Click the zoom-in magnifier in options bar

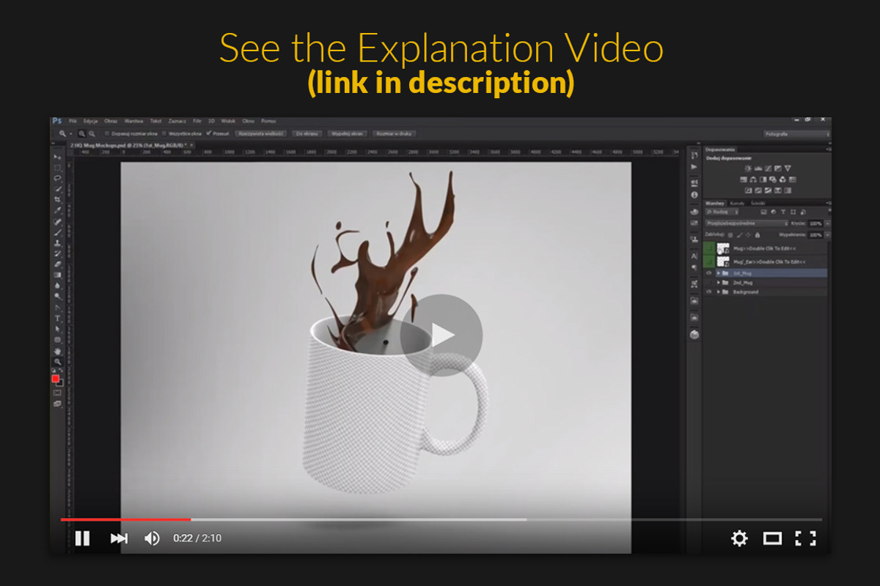pyautogui.click(x=82, y=133)
